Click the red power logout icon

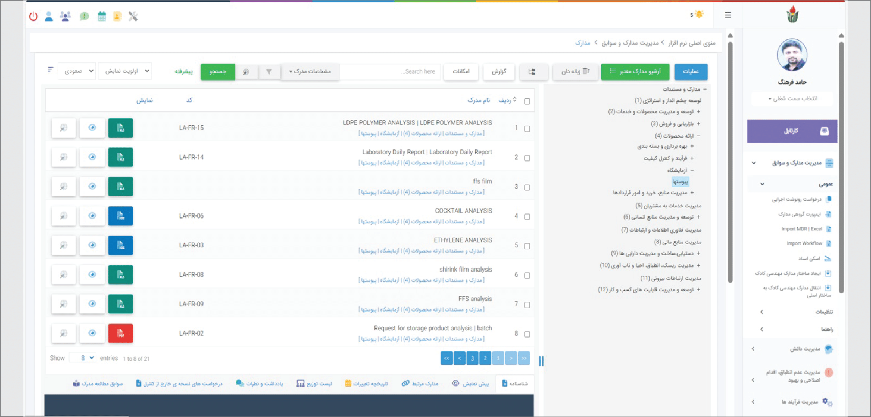click(33, 17)
